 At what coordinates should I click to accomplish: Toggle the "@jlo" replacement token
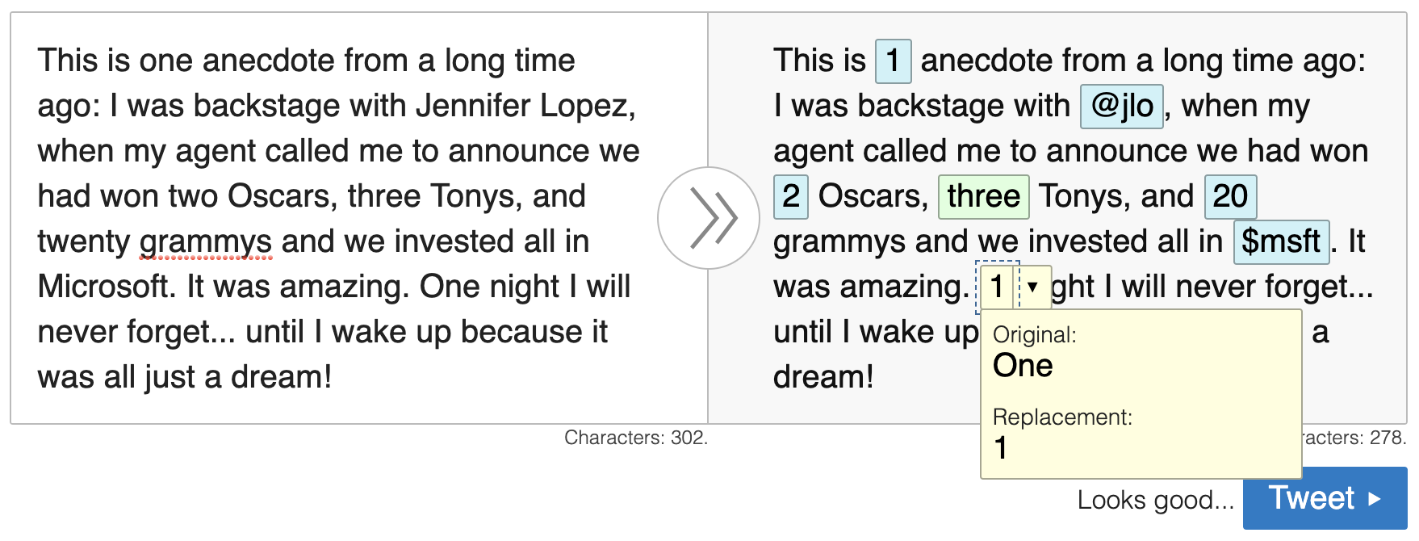(x=1121, y=106)
